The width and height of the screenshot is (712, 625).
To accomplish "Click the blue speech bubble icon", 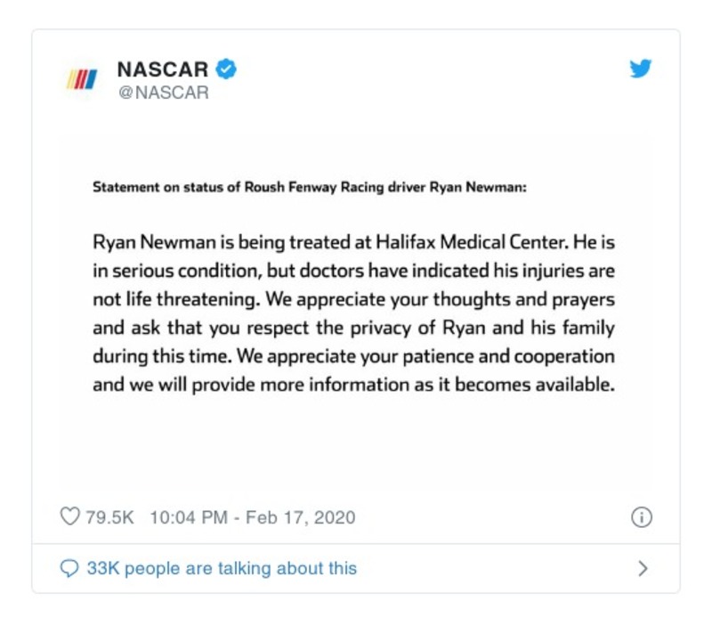I will 69,568.
